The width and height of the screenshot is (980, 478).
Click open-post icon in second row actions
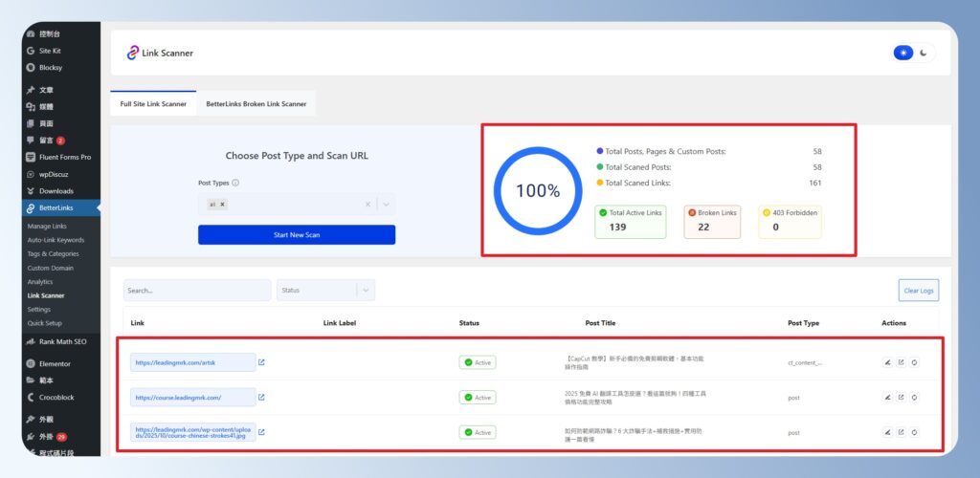pyautogui.click(x=901, y=397)
